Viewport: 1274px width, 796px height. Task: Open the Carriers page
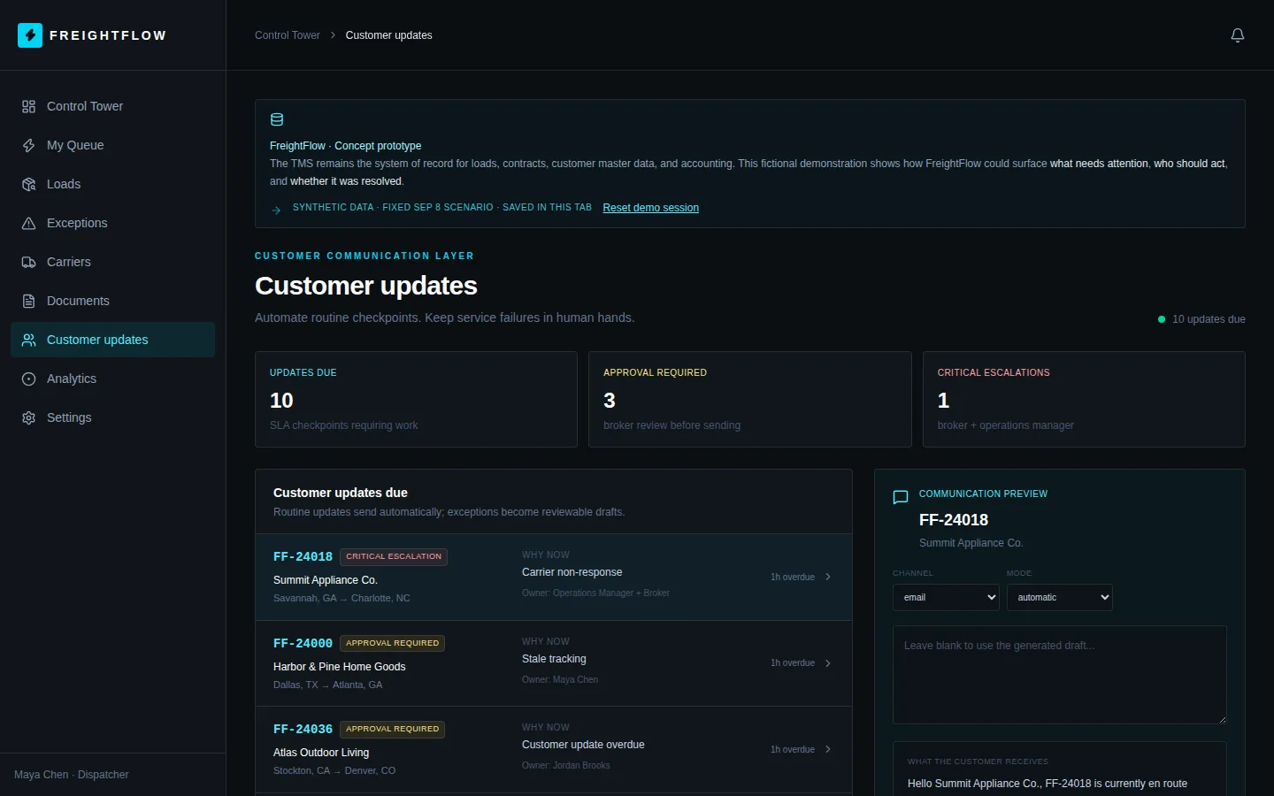coord(112,262)
